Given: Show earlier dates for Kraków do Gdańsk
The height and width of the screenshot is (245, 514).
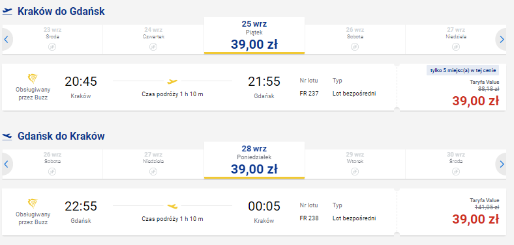Looking at the screenshot, I should pyautogui.click(x=7, y=40).
